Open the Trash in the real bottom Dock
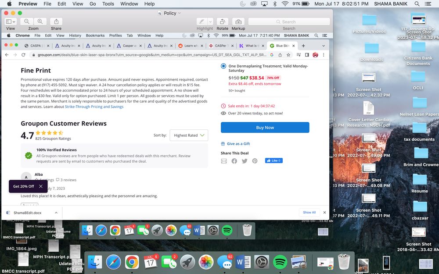 (x=344, y=262)
